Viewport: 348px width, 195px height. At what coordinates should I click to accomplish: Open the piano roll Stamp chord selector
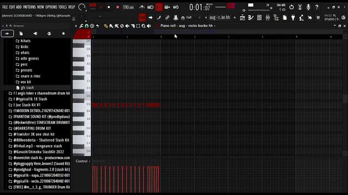click(x=92, y=26)
